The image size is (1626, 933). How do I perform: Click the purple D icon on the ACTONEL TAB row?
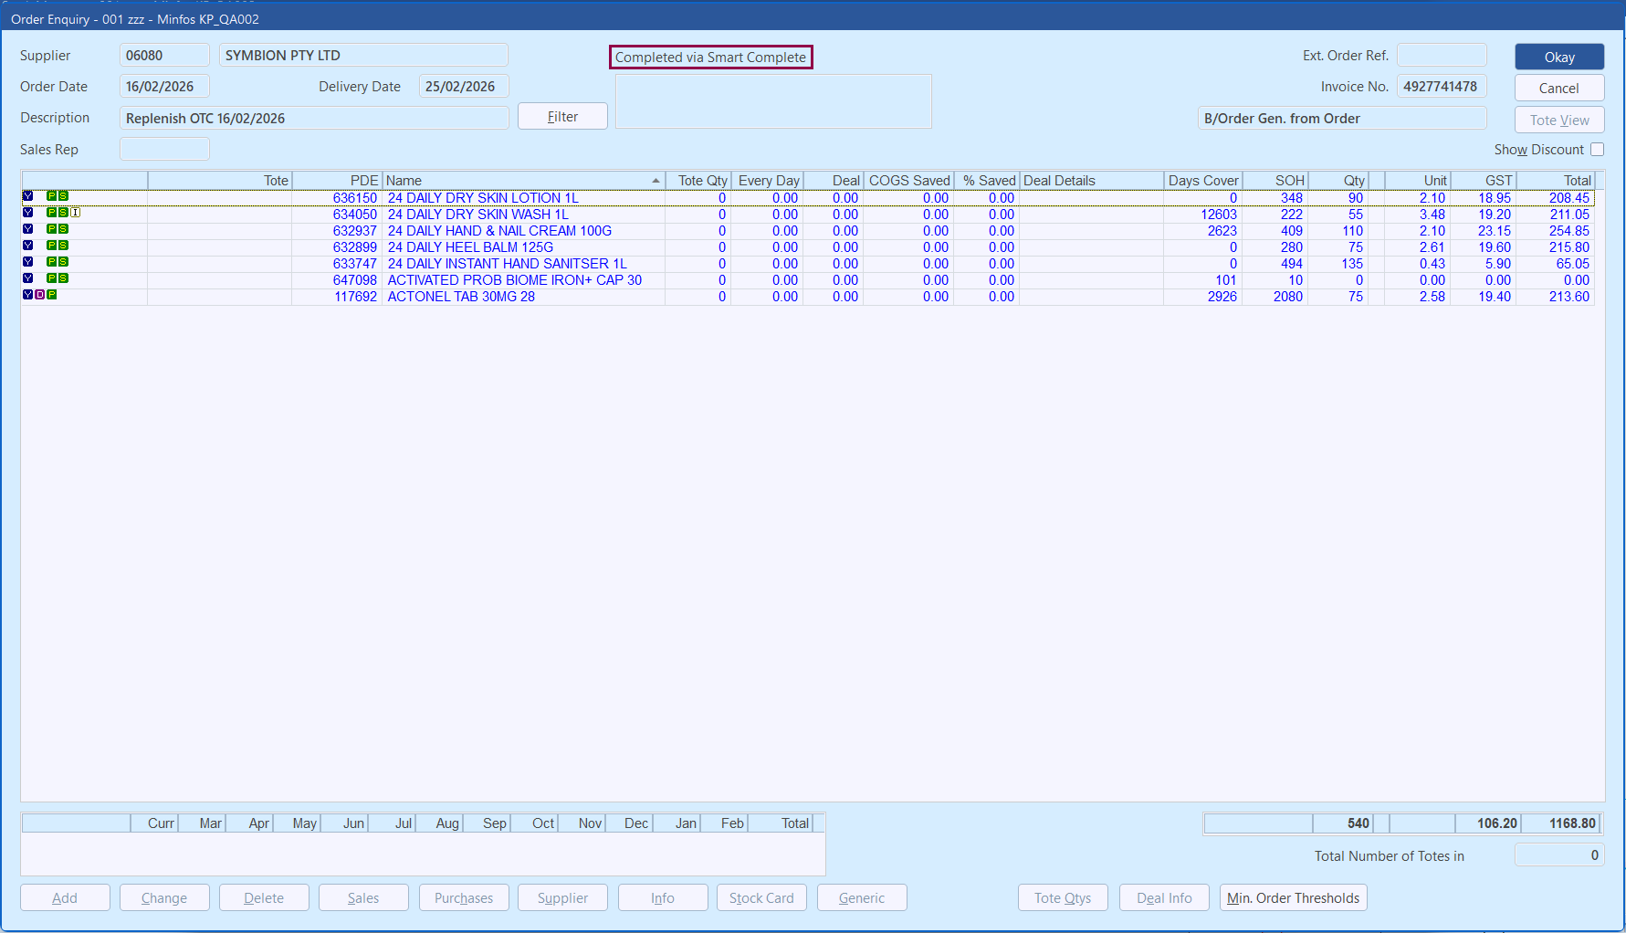point(39,295)
